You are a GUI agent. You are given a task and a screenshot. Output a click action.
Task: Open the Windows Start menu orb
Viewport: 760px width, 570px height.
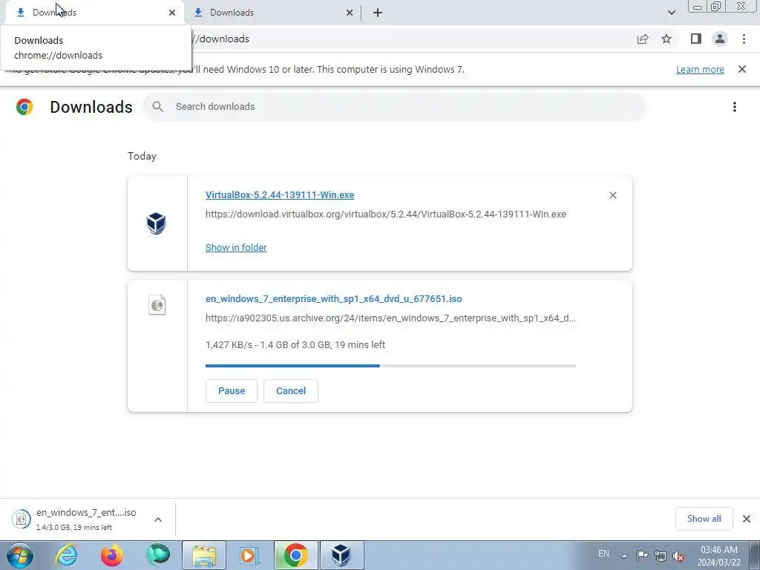pyautogui.click(x=19, y=555)
